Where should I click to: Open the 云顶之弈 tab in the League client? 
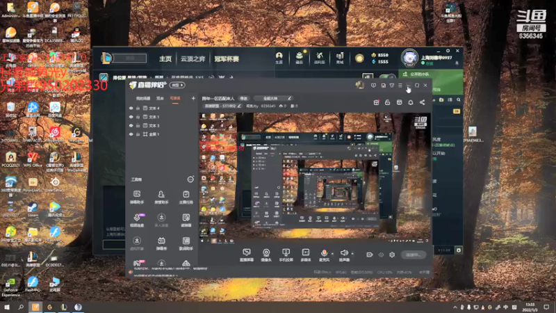(193, 59)
